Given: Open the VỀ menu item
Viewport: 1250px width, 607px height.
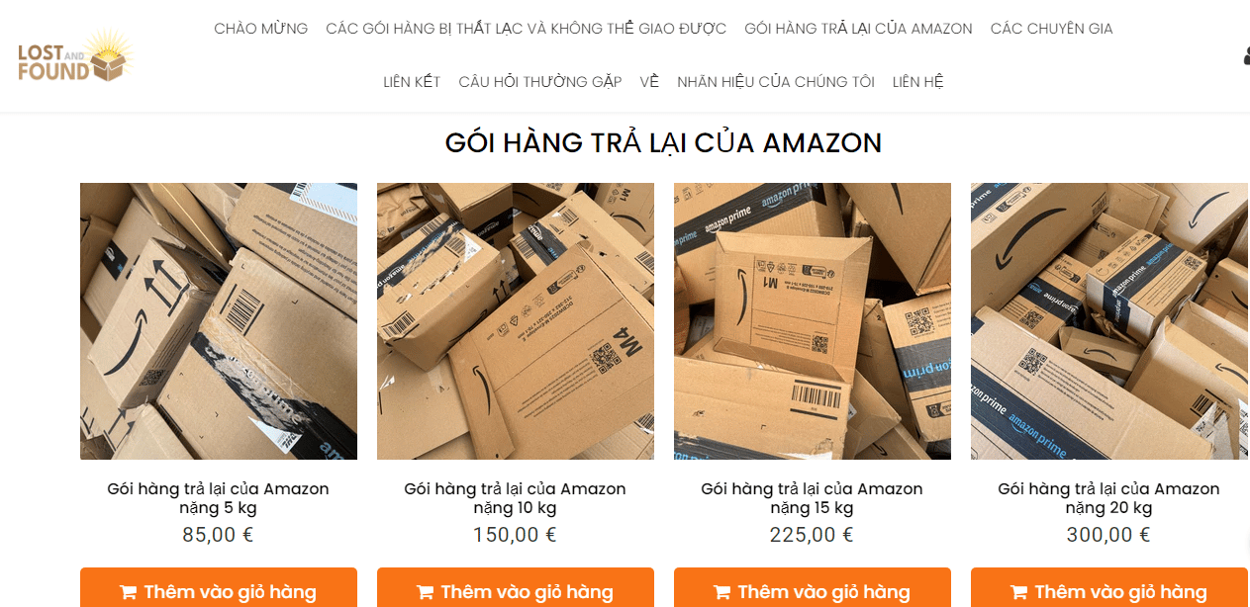Looking at the screenshot, I should [649, 82].
